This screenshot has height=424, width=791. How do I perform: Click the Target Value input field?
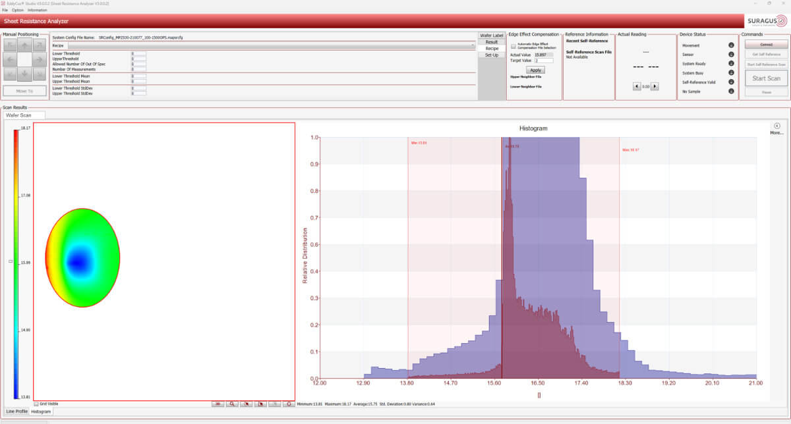(544, 61)
